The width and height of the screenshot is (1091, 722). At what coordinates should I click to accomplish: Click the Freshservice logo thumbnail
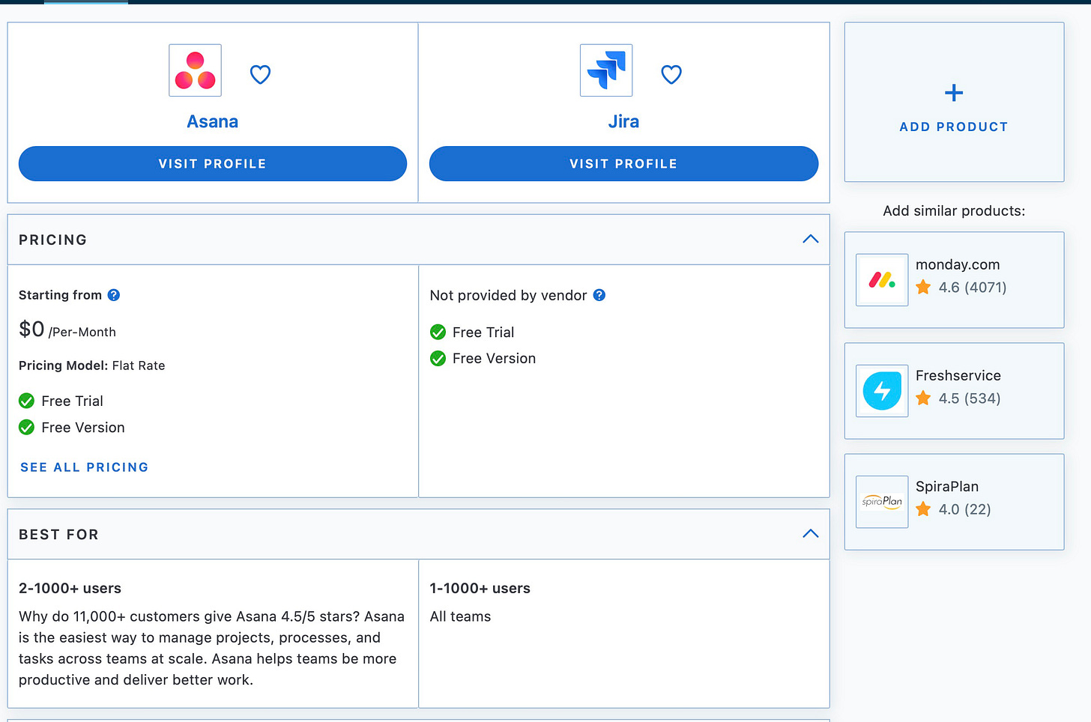(x=882, y=390)
